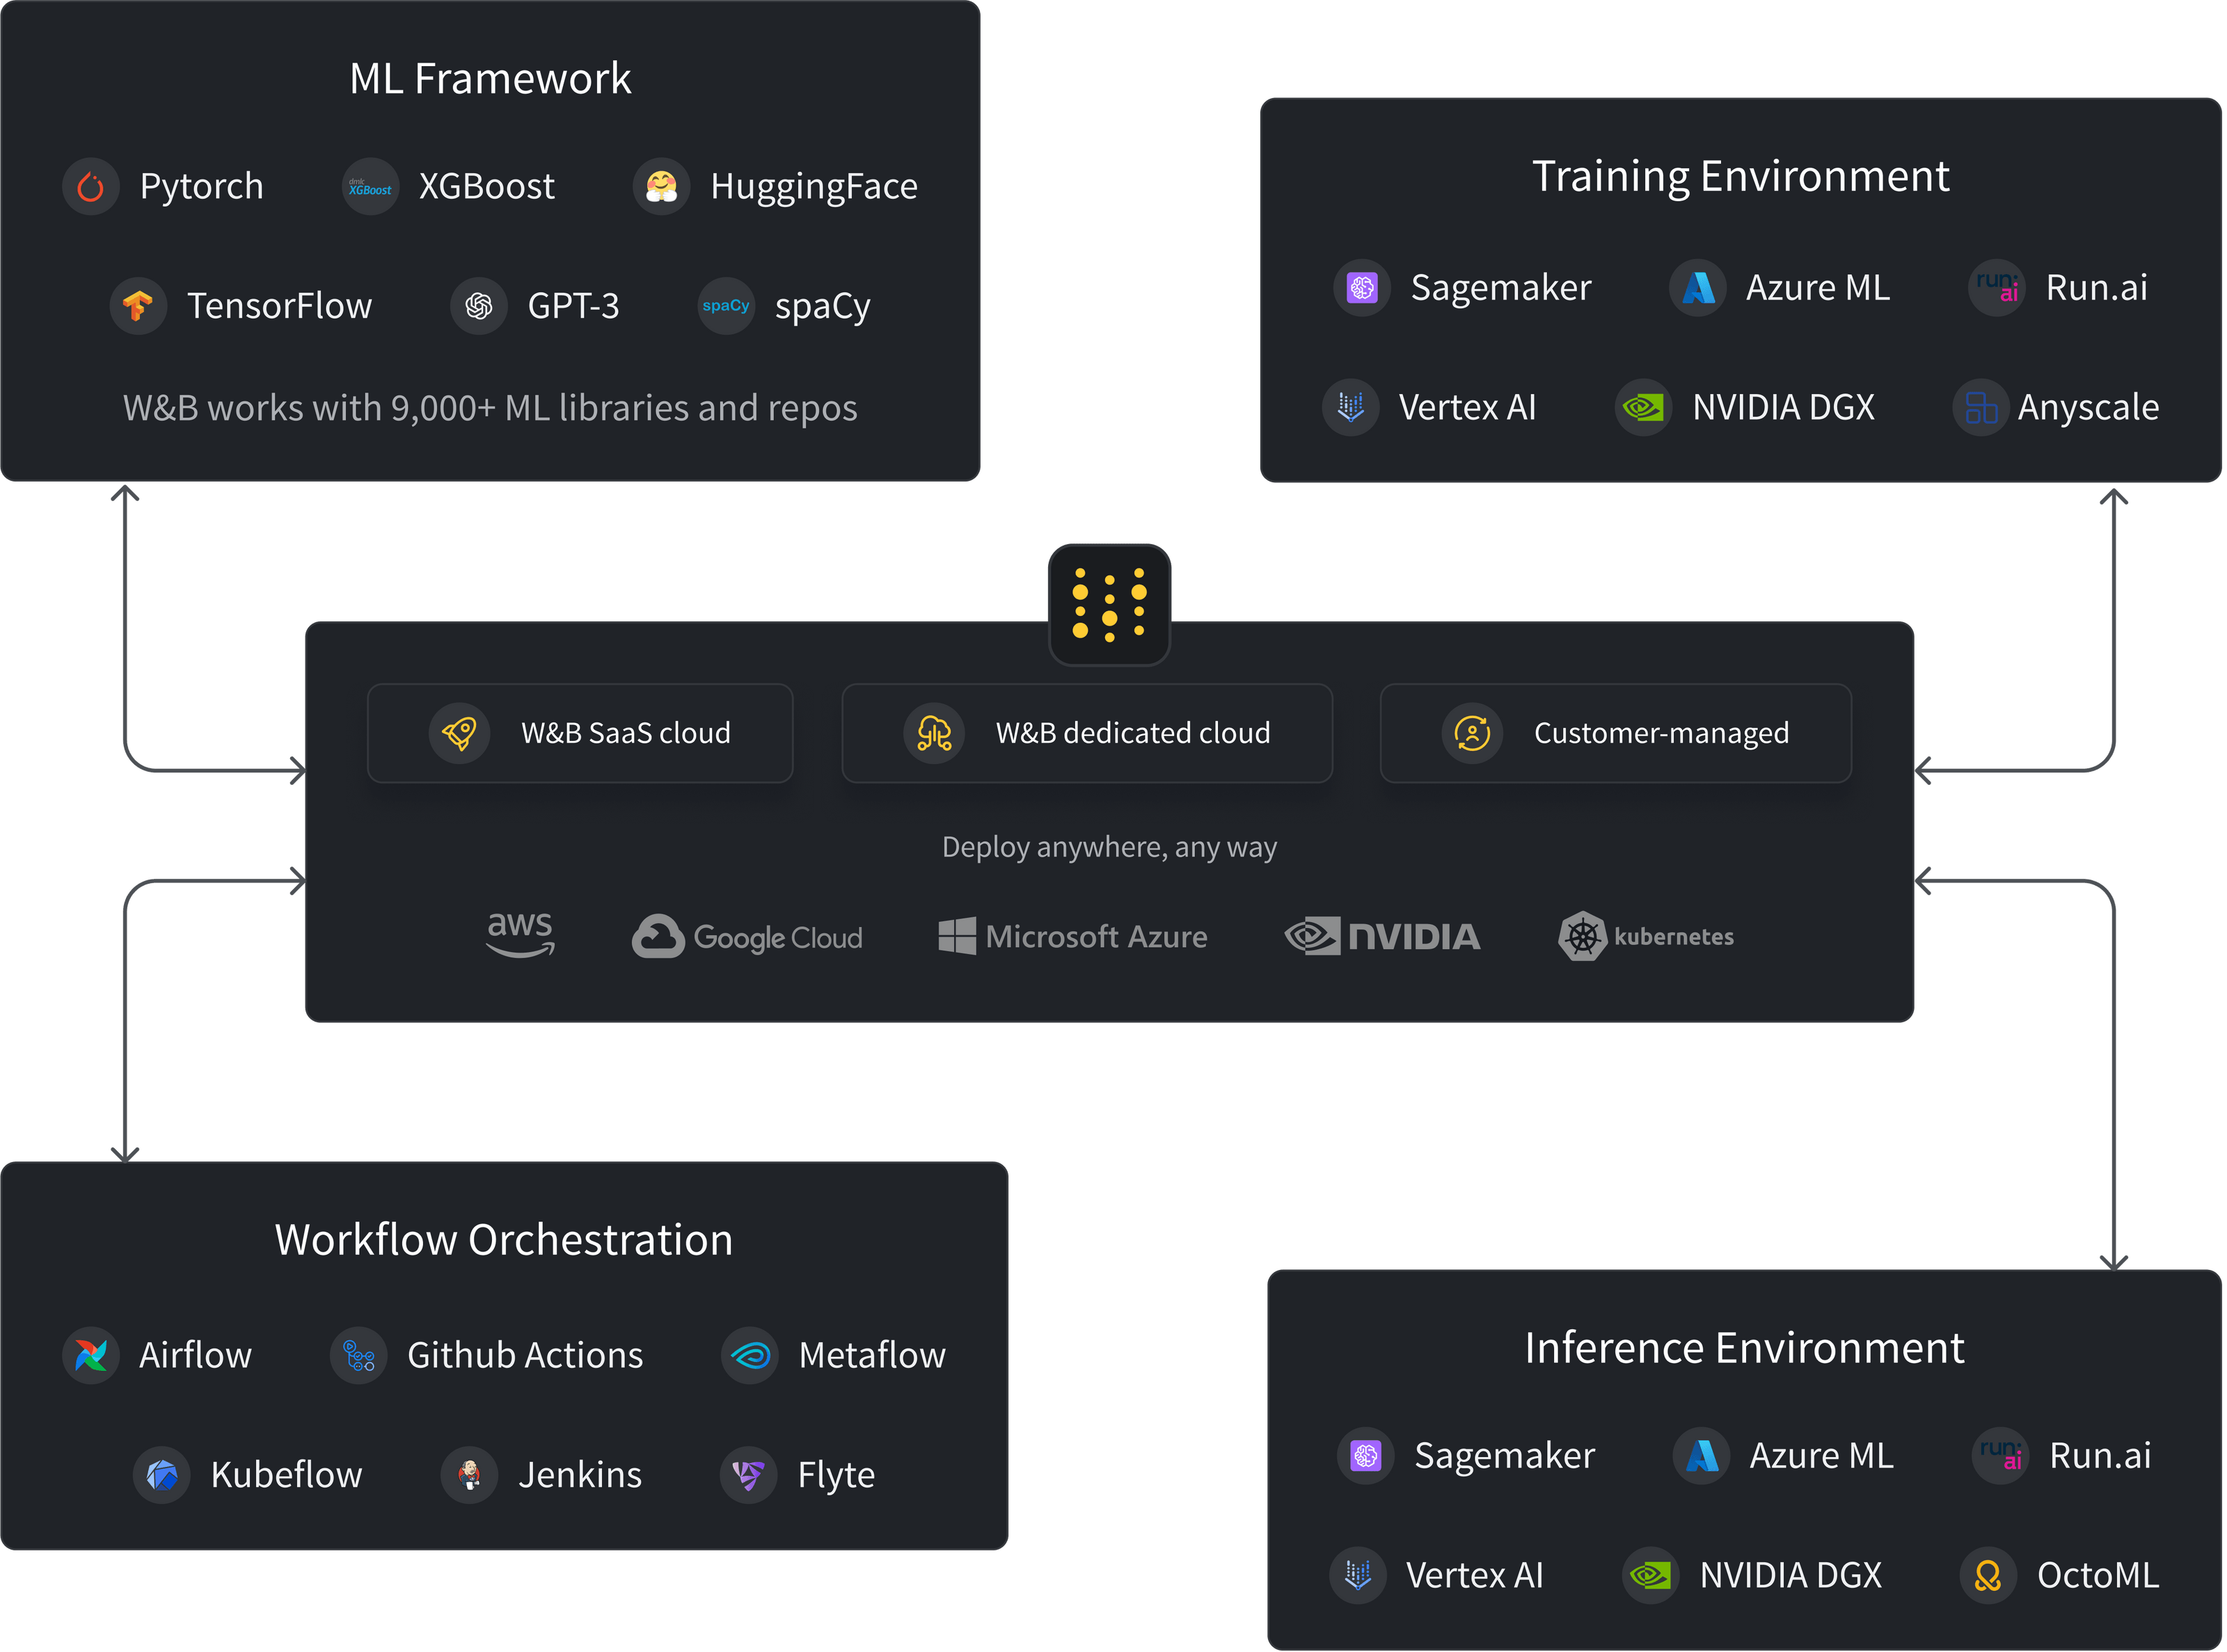Image resolution: width=2227 pixels, height=1652 pixels.
Task: Select the spaCy icon
Action: 726,306
